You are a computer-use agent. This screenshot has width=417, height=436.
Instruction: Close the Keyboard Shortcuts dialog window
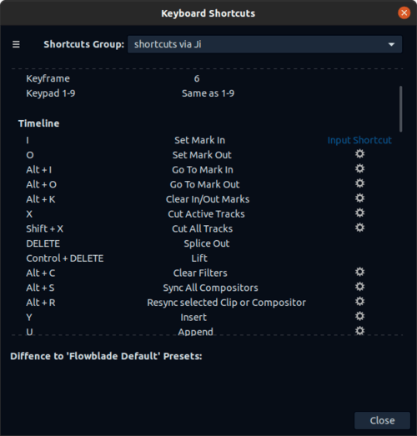click(404, 13)
